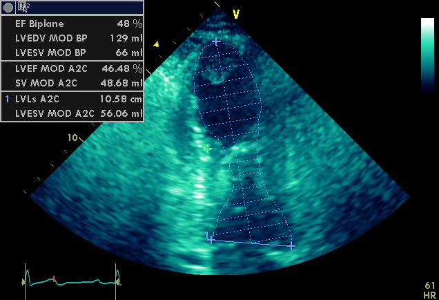The image size is (439, 300).
Task: Click the red frame marker on ECG
Action: (54, 279)
